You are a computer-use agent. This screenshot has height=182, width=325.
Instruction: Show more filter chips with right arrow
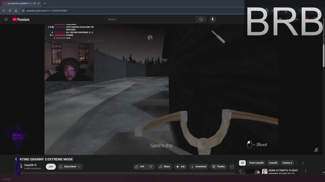(303, 163)
